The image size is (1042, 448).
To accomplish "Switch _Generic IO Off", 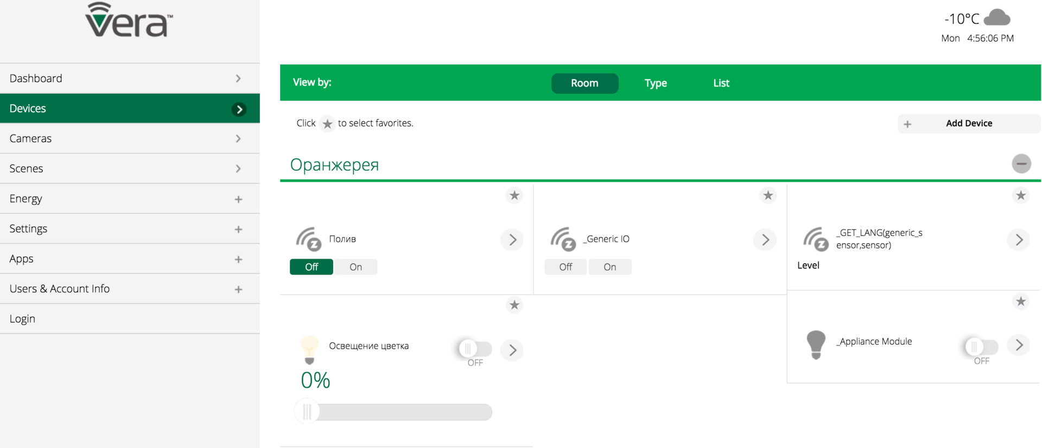I will [566, 267].
